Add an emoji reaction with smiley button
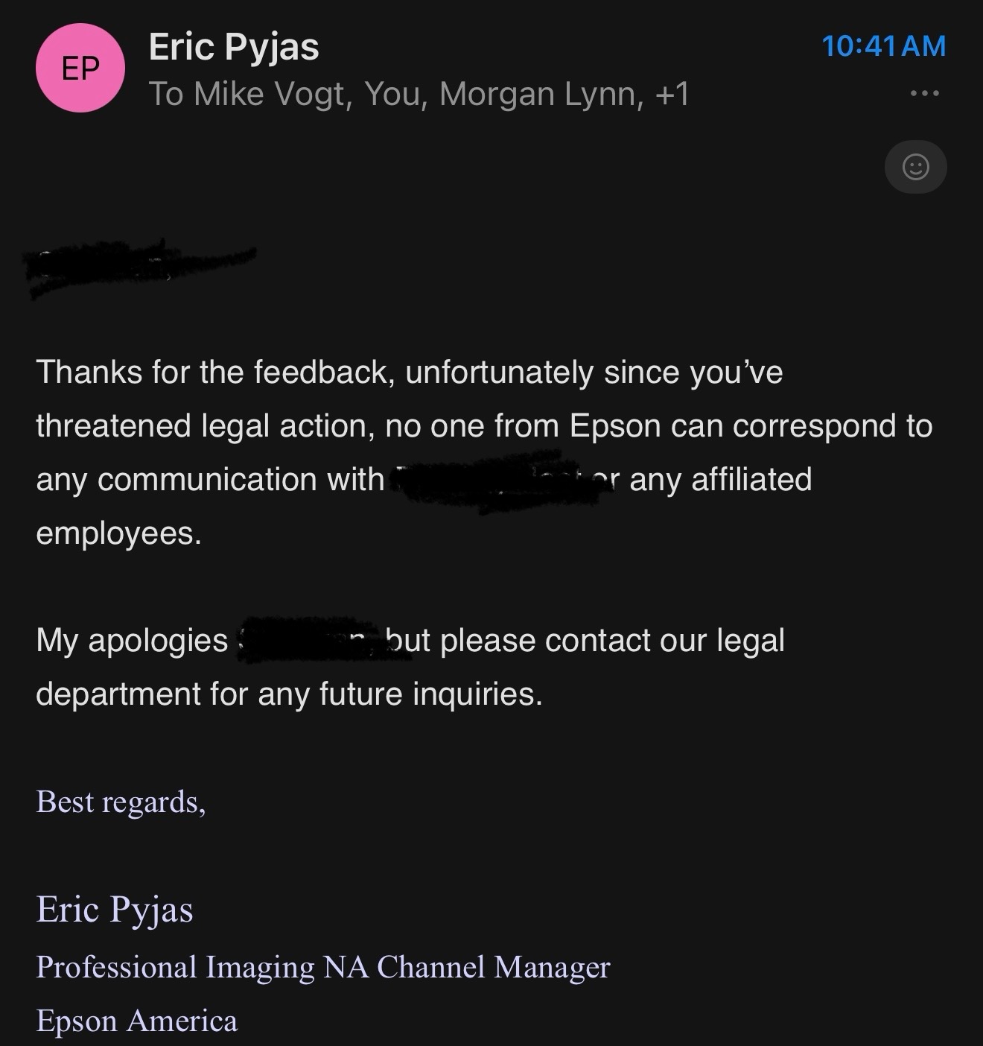This screenshot has width=983, height=1046. coord(916,167)
